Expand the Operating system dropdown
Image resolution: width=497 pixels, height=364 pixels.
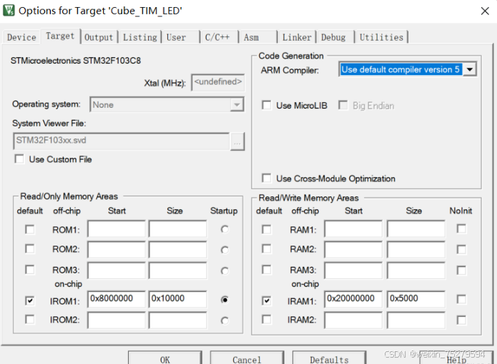(237, 105)
